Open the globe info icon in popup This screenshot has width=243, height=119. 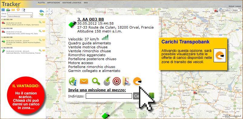click(73, 81)
